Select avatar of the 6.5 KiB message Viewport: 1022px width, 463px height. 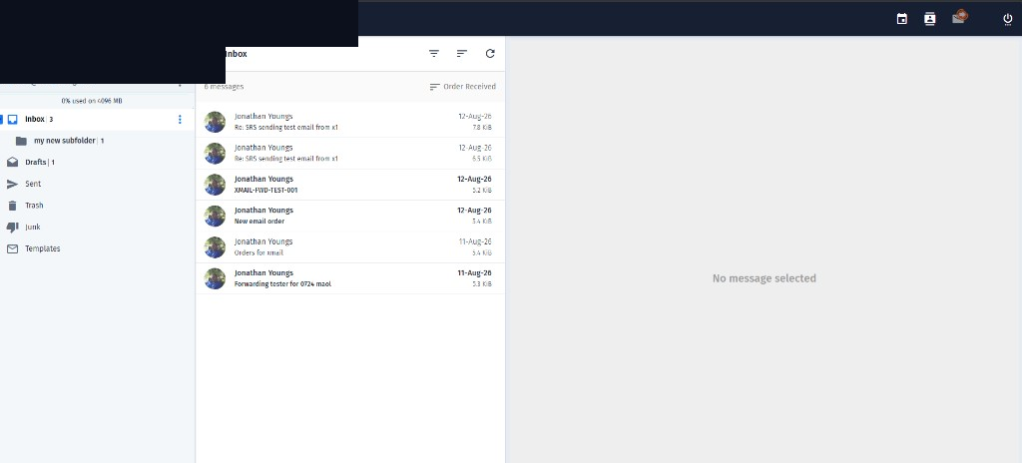pyautogui.click(x=215, y=154)
